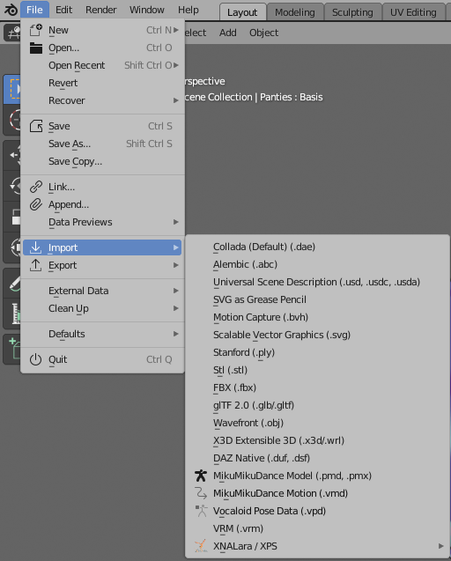
Task: Open the viewport Object menu
Action: tap(263, 33)
